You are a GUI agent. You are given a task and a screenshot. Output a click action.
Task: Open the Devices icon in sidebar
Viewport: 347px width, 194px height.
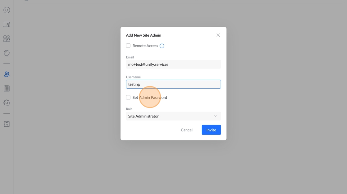7,24
